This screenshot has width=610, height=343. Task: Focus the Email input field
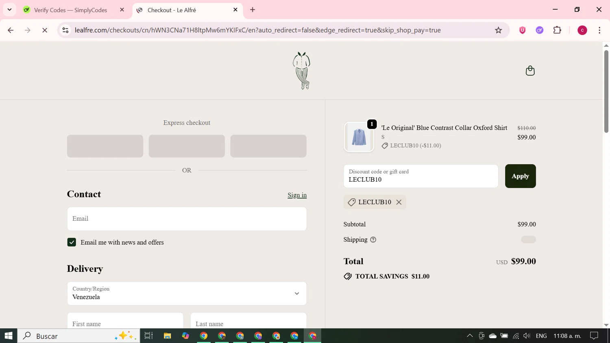point(187,219)
